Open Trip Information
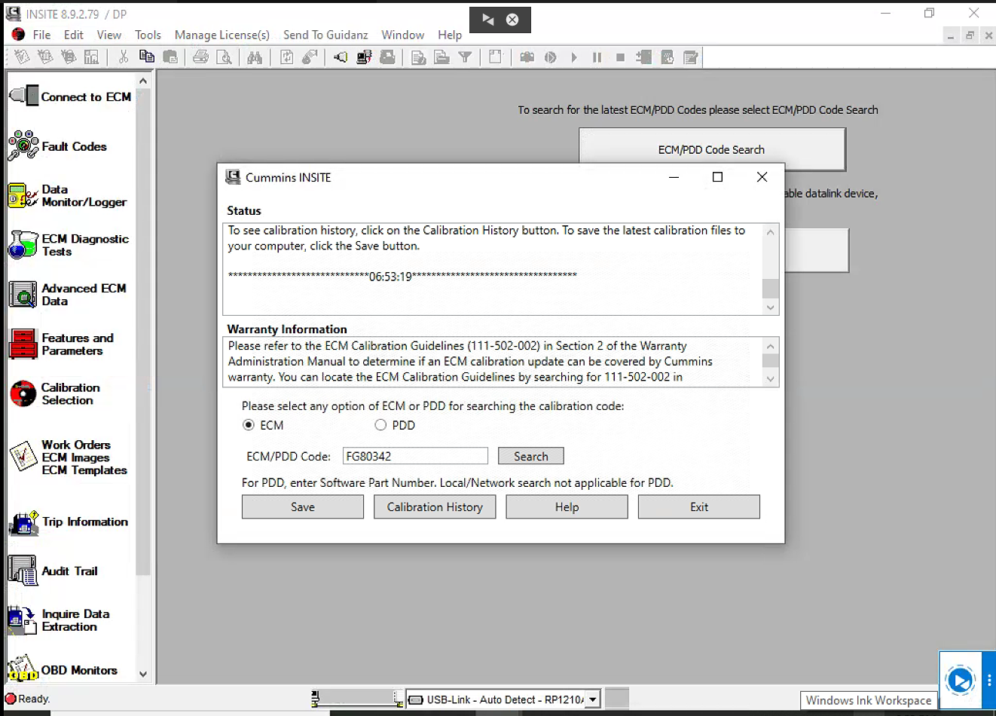 coord(69,522)
